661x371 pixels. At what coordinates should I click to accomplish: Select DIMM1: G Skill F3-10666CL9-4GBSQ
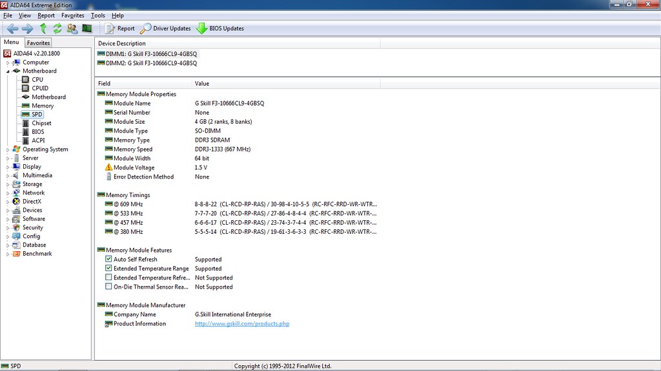pyautogui.click(x=147, y=54)
